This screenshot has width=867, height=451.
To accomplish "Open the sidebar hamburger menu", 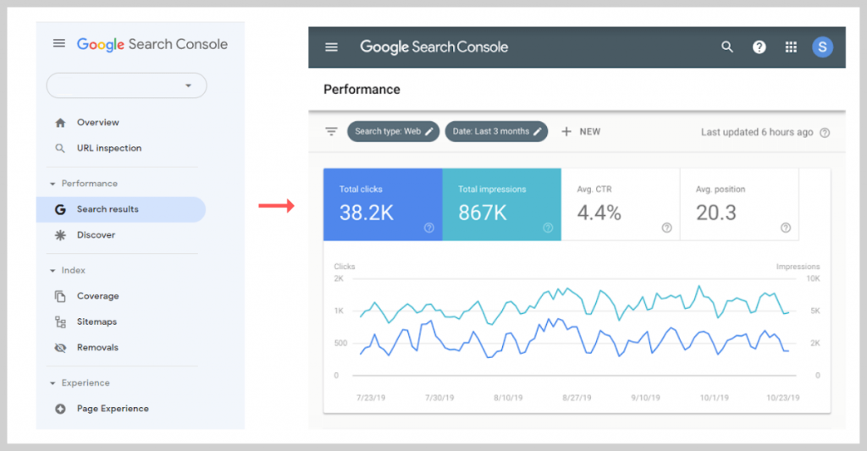I will pos(59,43).
